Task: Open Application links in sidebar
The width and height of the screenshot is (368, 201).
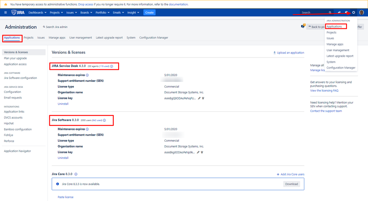Action: [x=14, y=112]
